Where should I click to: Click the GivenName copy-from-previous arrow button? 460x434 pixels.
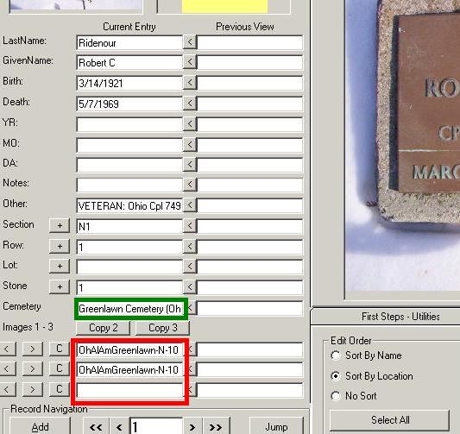[x=190, y=62]
